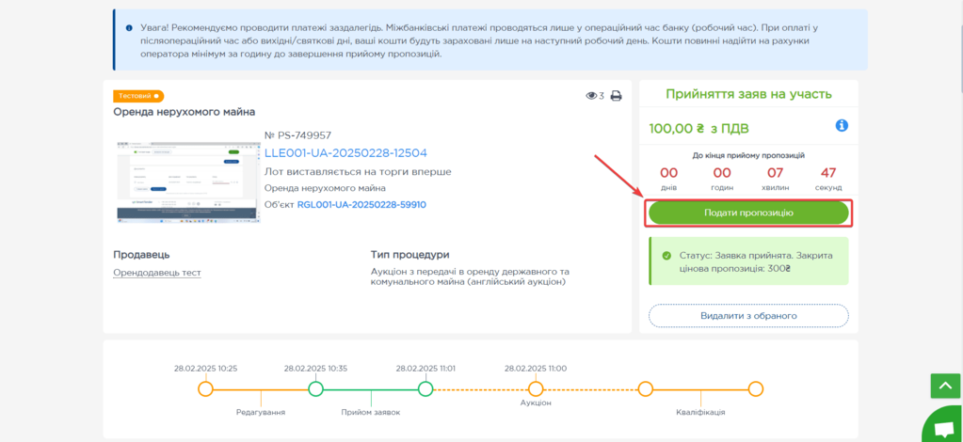Open the lot preview thumbnail image
This screenshot has width=963, height=442.
point(187,182)
